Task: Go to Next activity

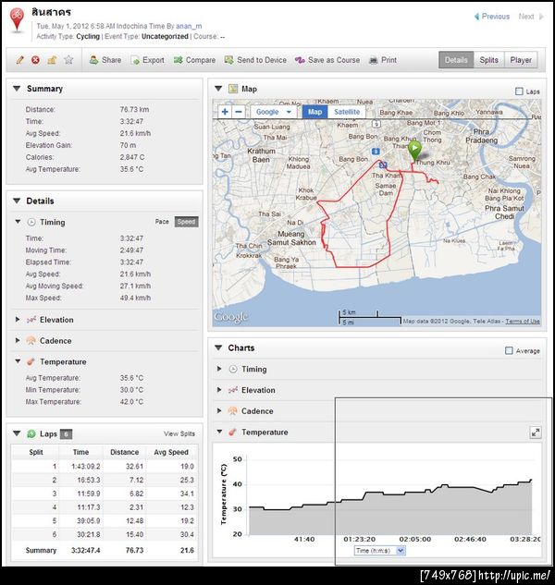Action: [x=531, y=17]
